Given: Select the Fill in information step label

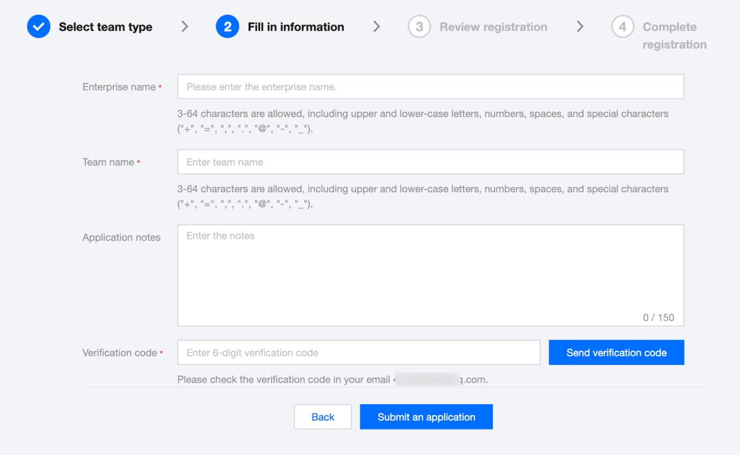Looking at the screenshot, I should [295, 27].
